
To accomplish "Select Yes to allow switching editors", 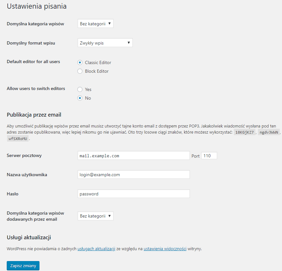I will click(x=80, y=89).
